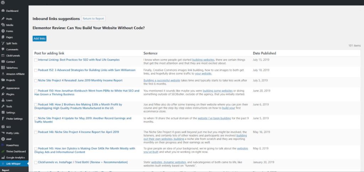Check Niche Site Project 4 Revealed checkbox
The width and height of the screenshot is (364, 172).
click(x=36, y=81)
